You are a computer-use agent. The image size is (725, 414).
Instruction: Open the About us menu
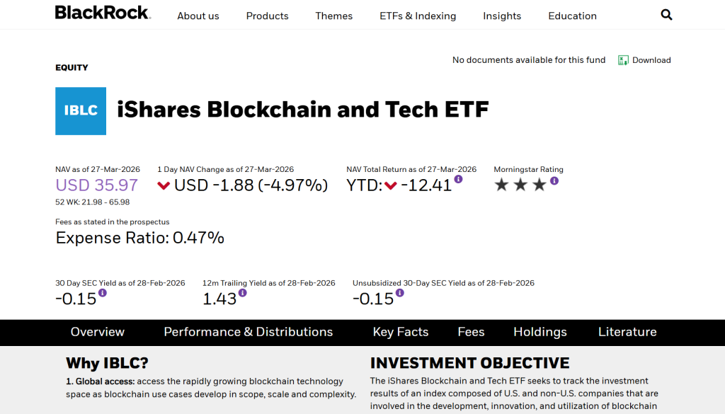[x=198, y=16]
